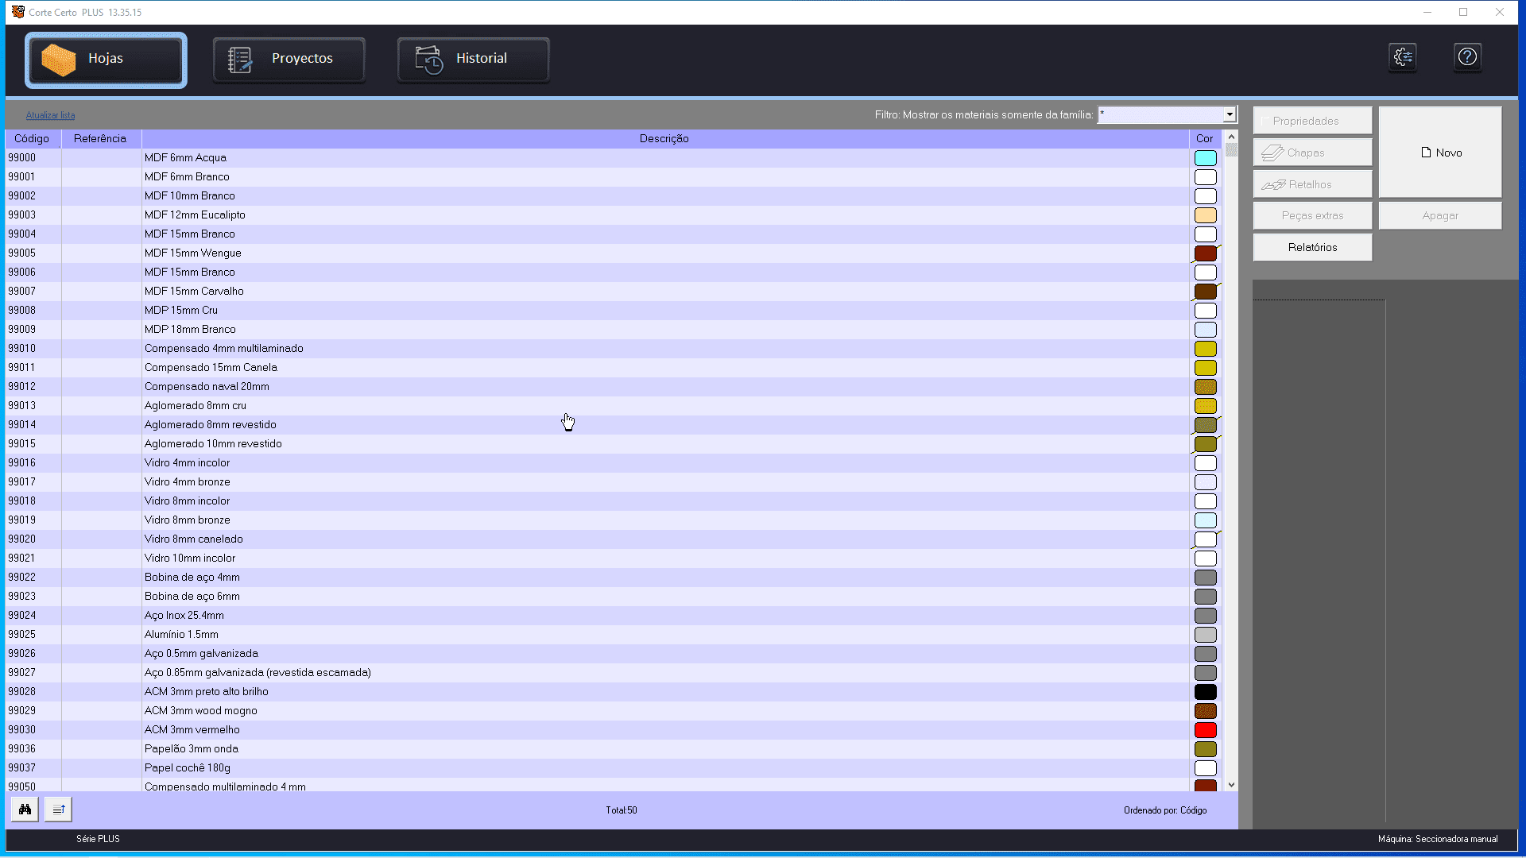
Task: Click the cyan swatch for MDF 6mm Acqua
Action: (x=1205, y=158)
